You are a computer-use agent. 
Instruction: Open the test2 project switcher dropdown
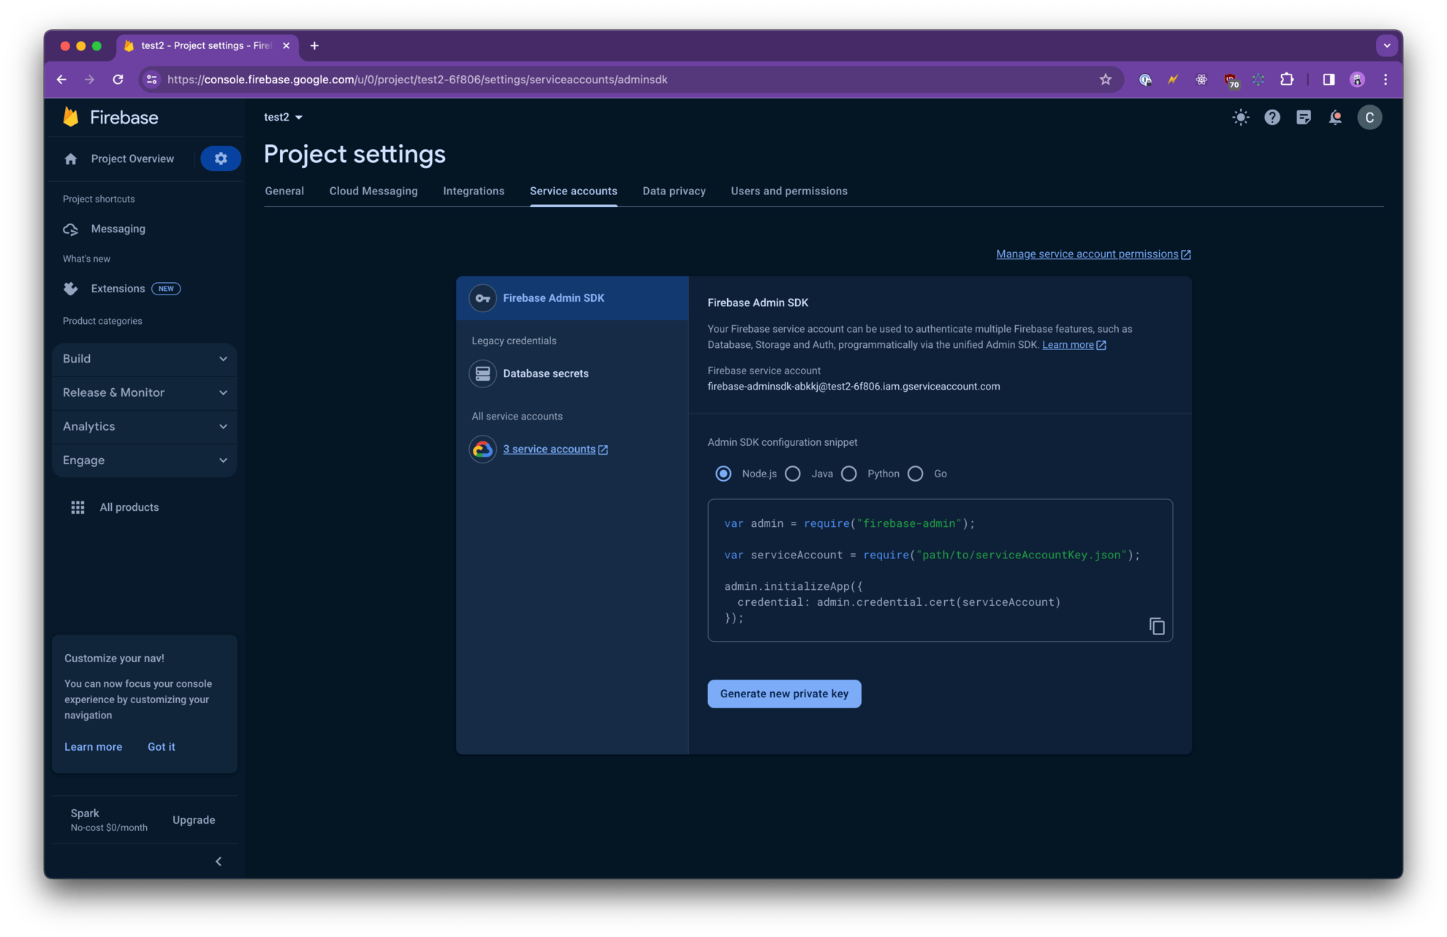(x=284, y=117)
